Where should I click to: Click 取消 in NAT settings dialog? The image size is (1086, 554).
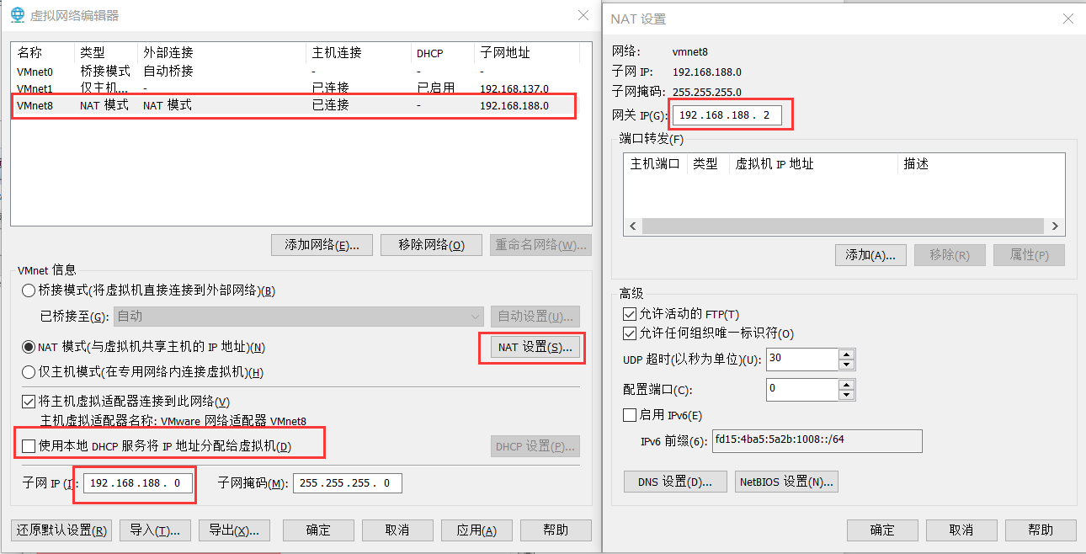point(961,530)
